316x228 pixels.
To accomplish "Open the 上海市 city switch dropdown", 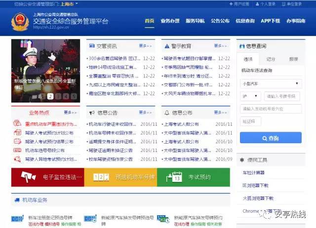I will tap(69, 4).
